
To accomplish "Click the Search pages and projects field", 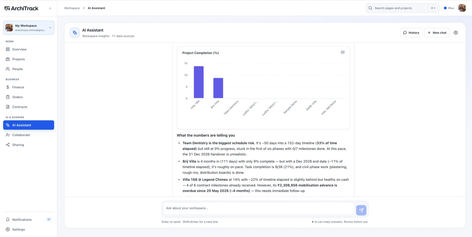I will tap(402, 8).
